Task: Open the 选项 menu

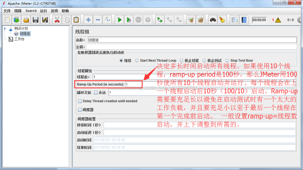Action: (x=54, y=11)
